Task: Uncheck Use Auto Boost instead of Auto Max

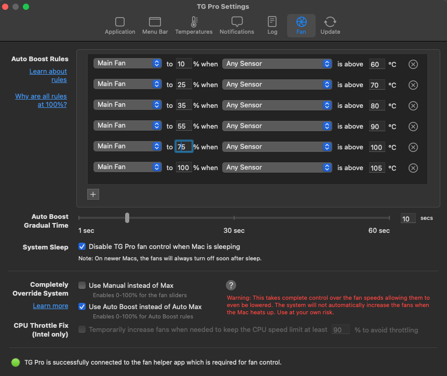Action: click(82, 307)
